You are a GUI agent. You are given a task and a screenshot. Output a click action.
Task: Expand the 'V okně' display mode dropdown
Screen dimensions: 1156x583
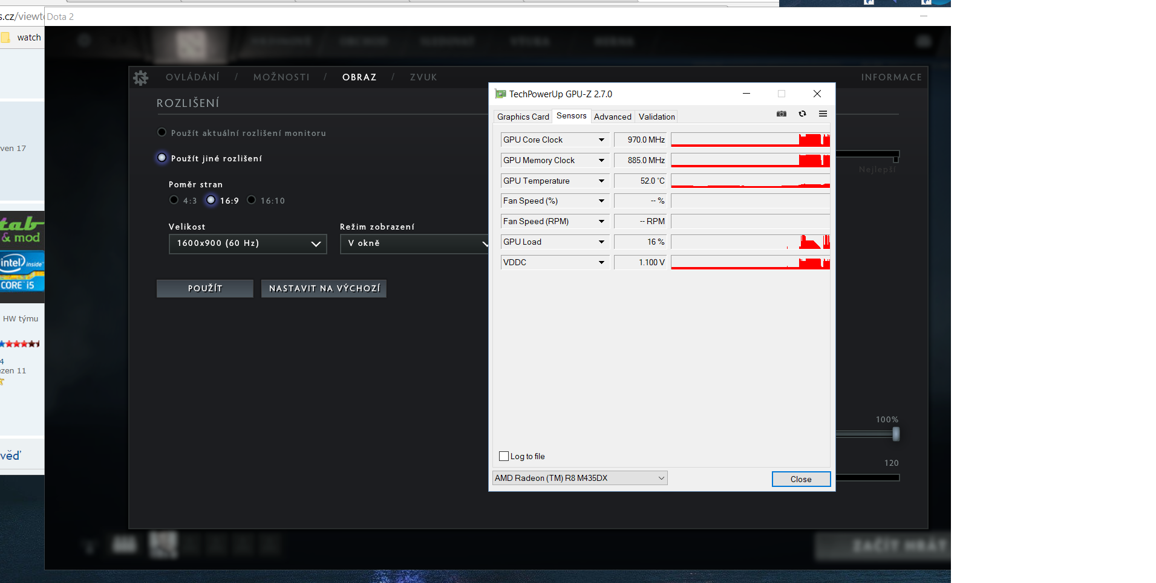tap(415, 243)
